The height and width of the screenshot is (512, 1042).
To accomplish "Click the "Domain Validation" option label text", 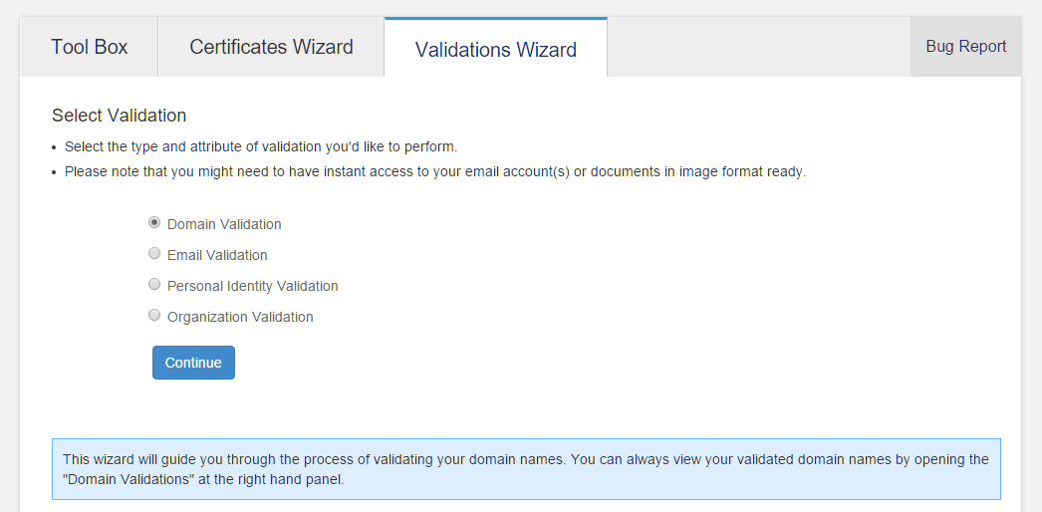I will (224, 224).
